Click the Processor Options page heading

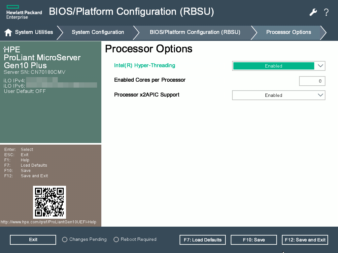(x=149, y=49)
